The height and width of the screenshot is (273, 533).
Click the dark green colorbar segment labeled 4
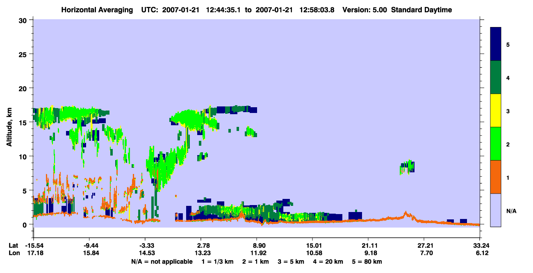496,77
